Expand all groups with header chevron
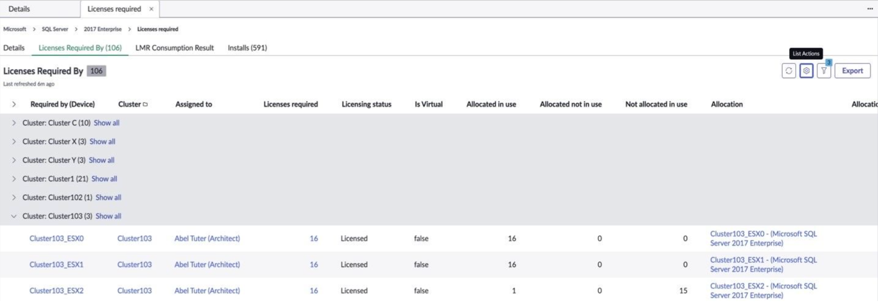 tap(14, 104)
